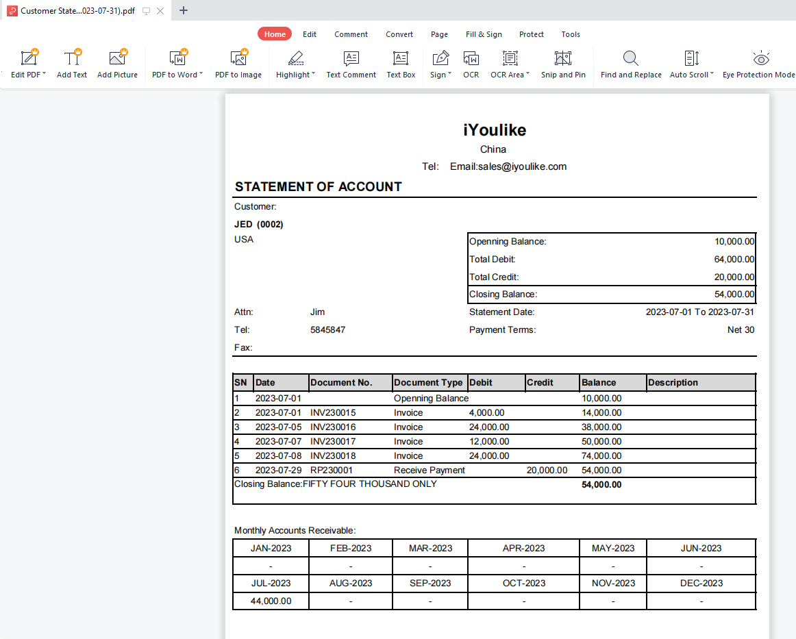Click the PDF to Image converter
The width and height of the screenshot is (796, 639).
click(238, 58)
